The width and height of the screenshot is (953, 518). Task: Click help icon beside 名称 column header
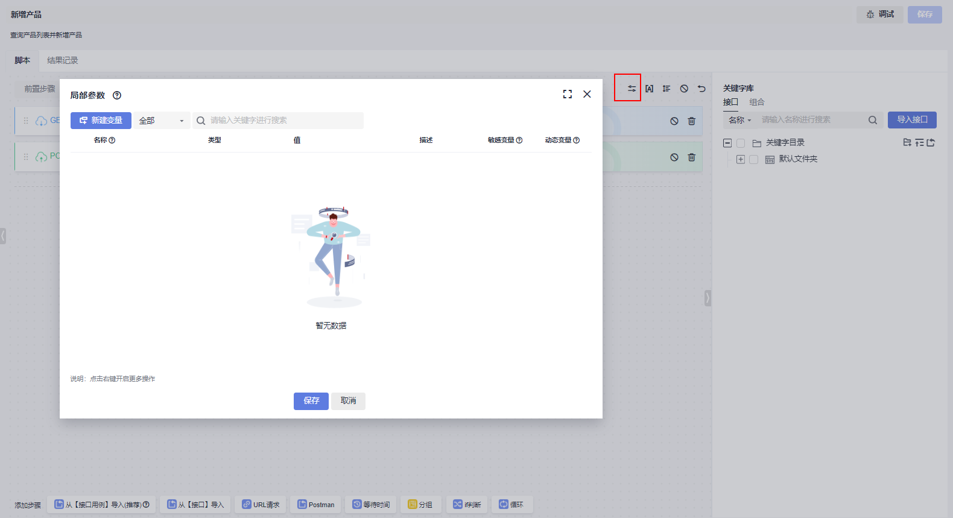click(112, 141)
